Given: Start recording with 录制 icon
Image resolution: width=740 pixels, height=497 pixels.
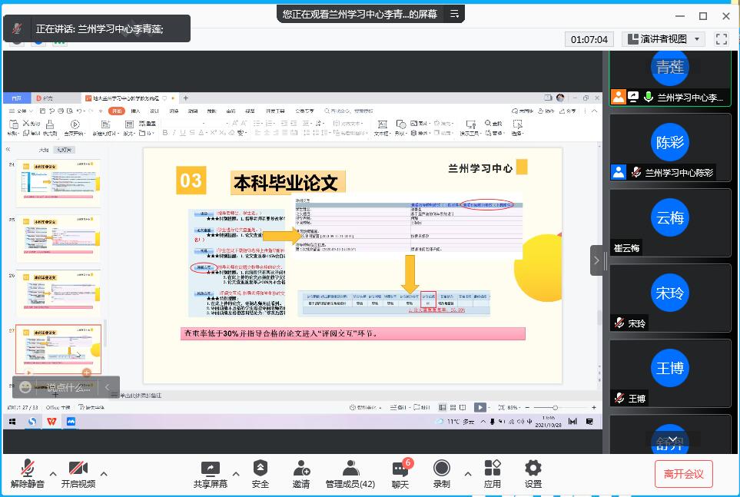Looking at the screenshot, I should [442, 473].
